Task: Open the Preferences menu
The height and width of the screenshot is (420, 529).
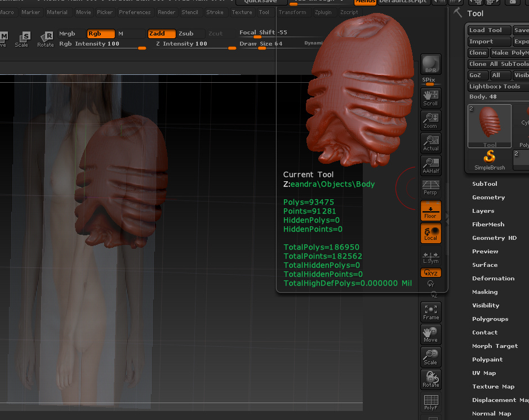Action: point(135,12)
